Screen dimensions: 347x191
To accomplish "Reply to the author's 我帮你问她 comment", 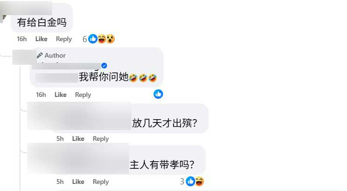I will point(83,95).
